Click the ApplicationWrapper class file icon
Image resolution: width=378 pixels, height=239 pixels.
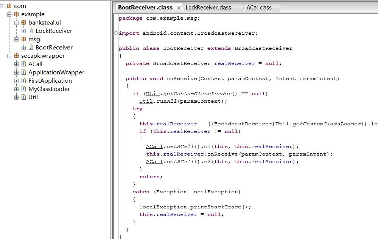(x=23, y=72)
